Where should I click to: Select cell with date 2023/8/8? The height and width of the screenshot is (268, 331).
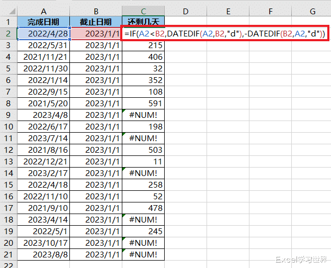click(43, 254)
